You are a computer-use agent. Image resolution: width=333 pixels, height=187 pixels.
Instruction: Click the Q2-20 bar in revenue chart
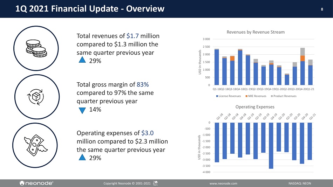(x=287, y=79)
